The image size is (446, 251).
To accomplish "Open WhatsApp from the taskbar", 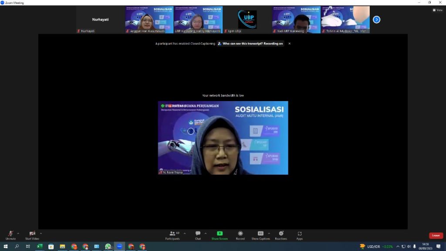I will pyautogui.click(x=108, y=247).
